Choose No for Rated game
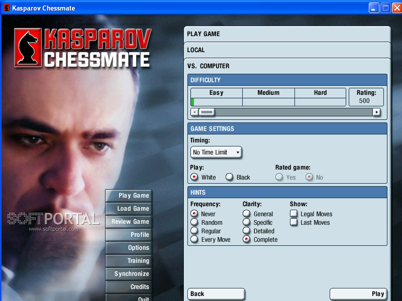 point(309,177)
